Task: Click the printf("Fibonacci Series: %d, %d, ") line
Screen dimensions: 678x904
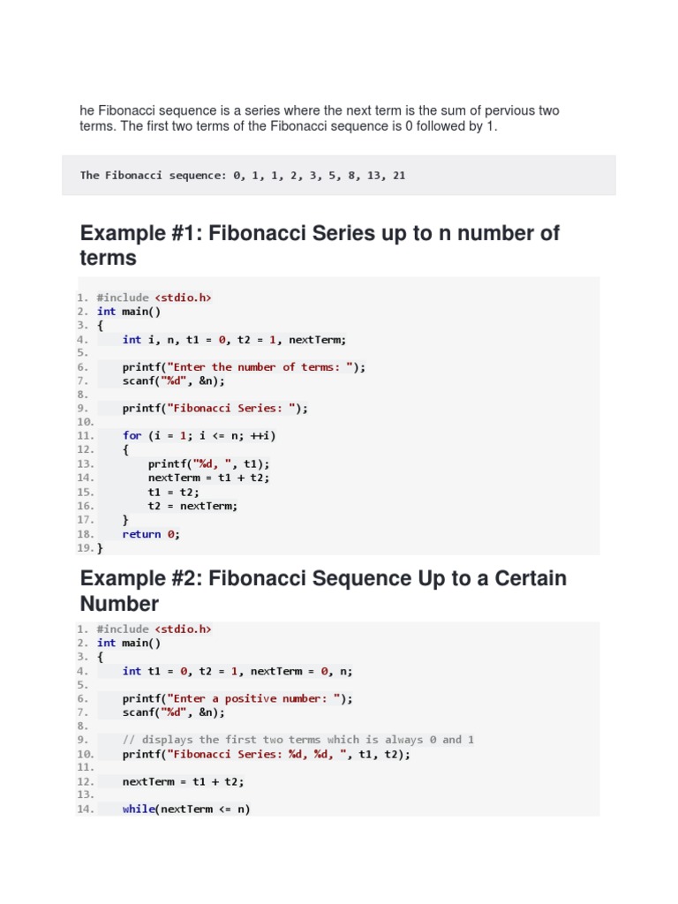Action: [x=267, y=754]
